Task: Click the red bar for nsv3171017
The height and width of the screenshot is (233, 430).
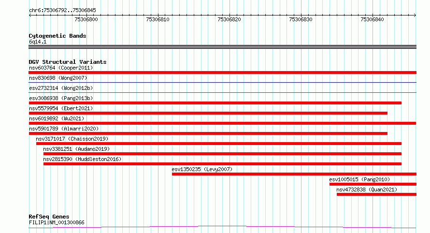Action: [219, 144]
